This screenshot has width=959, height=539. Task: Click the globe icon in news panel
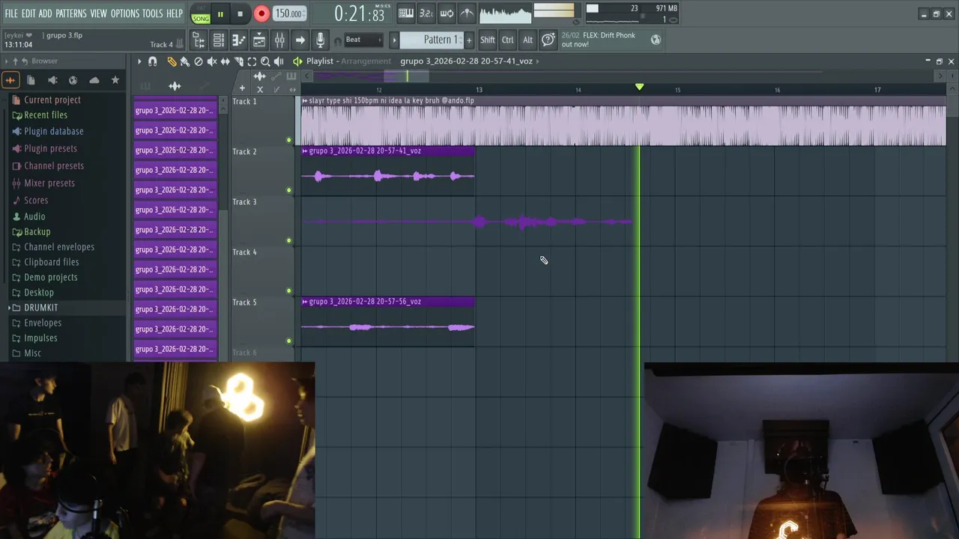click(656, 40)
